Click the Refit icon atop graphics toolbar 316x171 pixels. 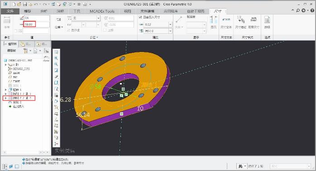(56, 52)
